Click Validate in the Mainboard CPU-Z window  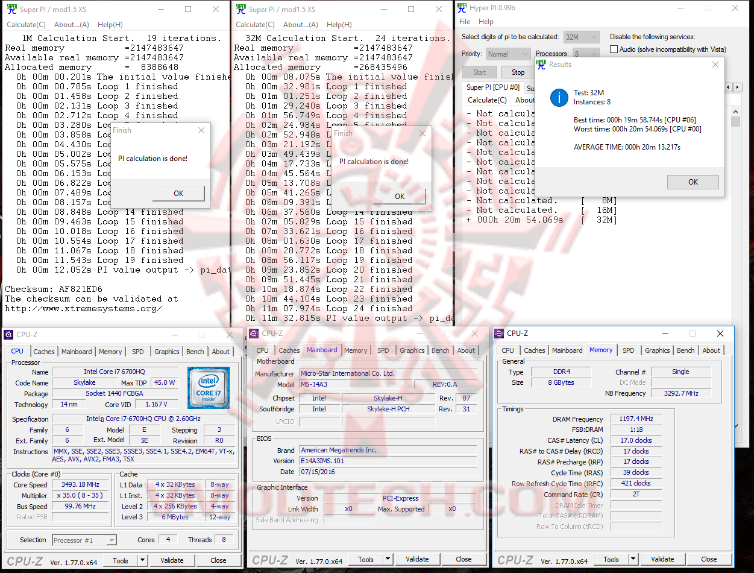(x=417, y=559)
